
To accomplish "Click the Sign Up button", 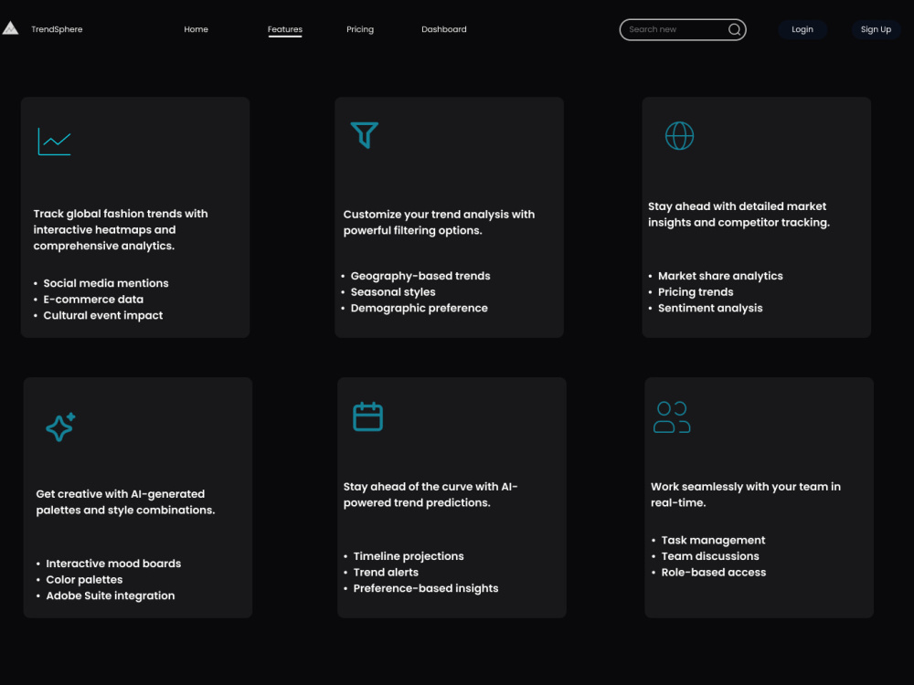I will (877, 29).
